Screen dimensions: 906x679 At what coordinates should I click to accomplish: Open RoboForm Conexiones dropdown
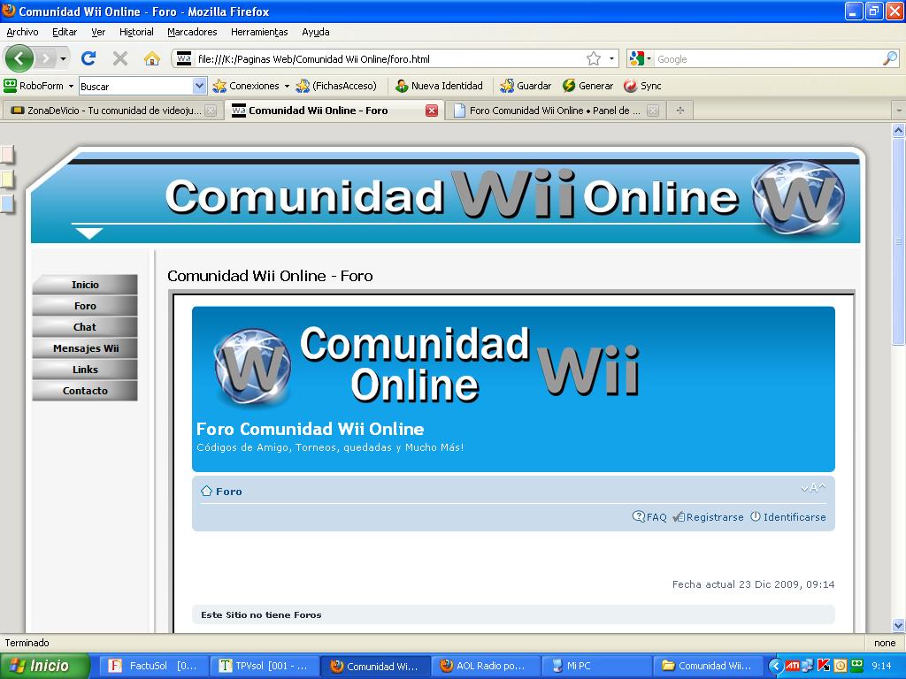coord(250,86)
